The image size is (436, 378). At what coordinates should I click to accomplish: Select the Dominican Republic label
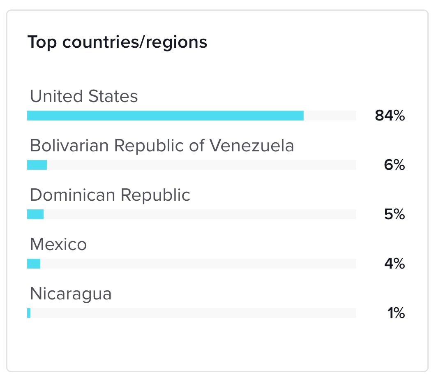110,195
